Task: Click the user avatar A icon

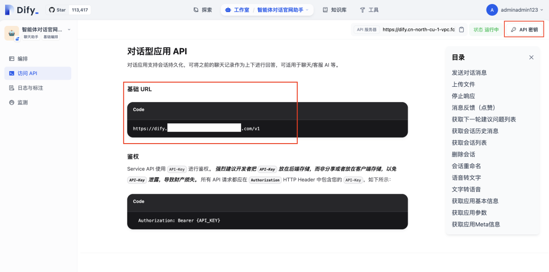Action: pos(492,10)
